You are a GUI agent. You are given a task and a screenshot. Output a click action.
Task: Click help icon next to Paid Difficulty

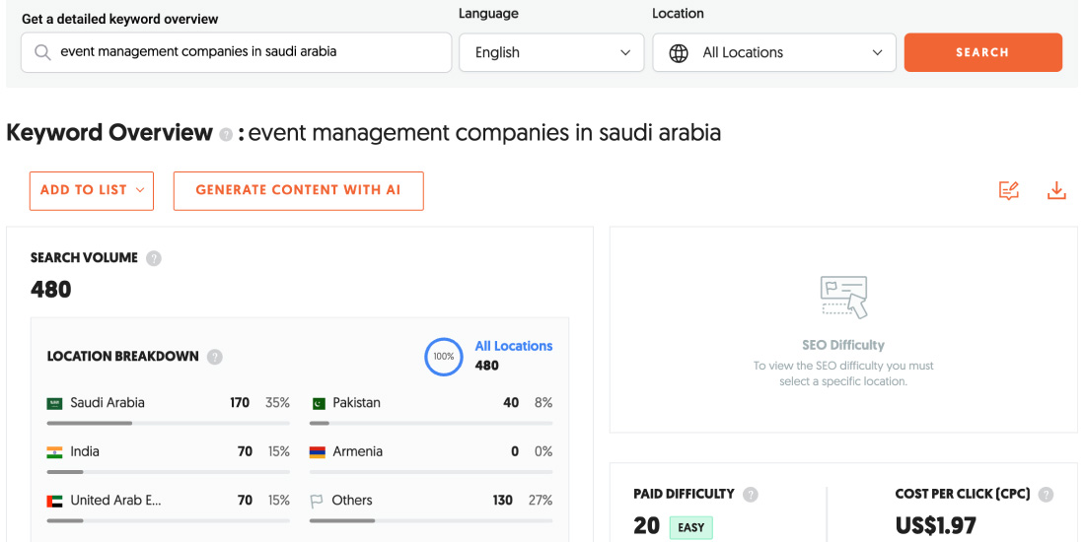[751, 495]
